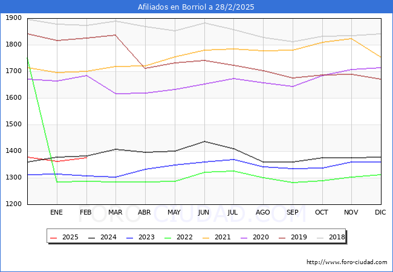Screen dimensions: 393x272
Task: Click the 1700 y-axis value
Action: [13, 71]
